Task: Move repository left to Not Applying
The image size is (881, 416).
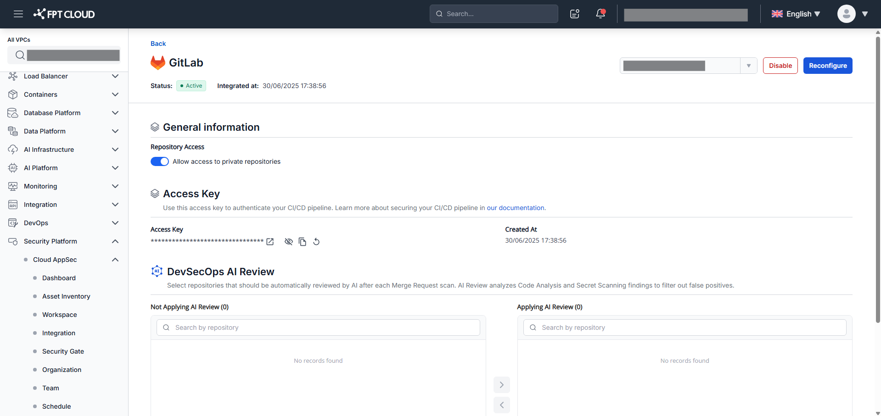Action: 501,405
